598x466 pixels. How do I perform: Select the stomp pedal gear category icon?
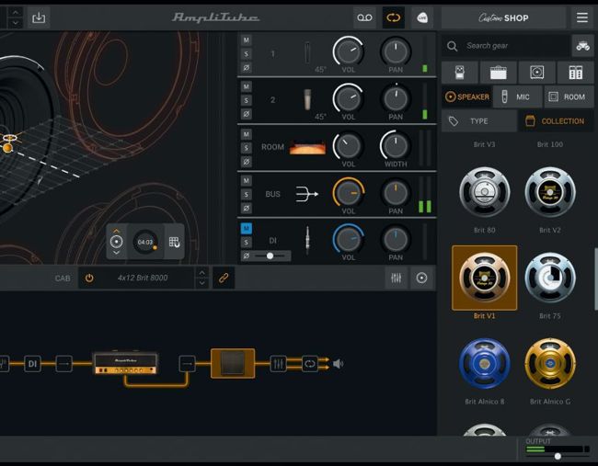click(x=459, y=73)
